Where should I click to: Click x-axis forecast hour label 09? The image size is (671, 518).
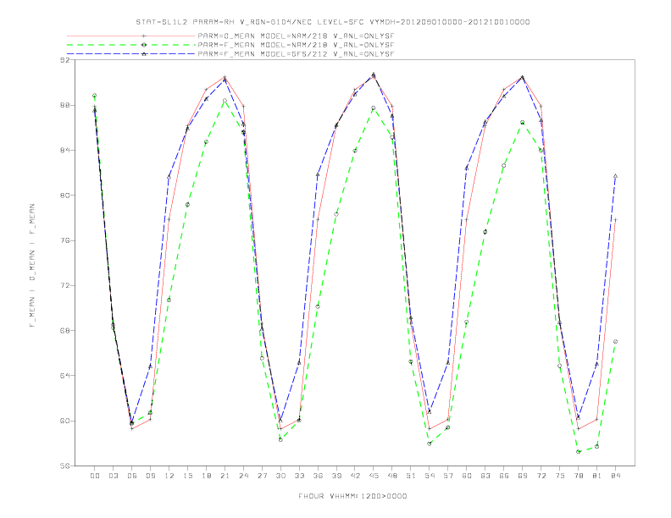point(151,476)
